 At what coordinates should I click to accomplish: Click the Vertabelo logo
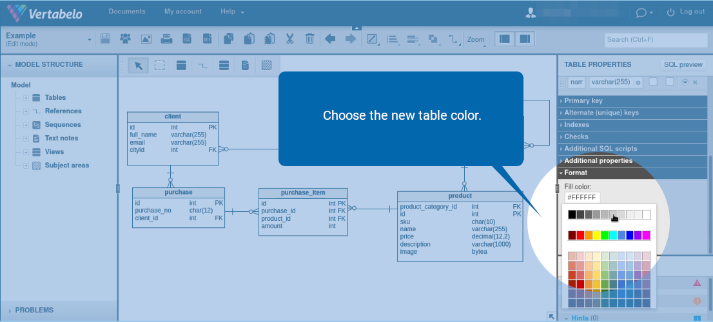coord(45,13)
